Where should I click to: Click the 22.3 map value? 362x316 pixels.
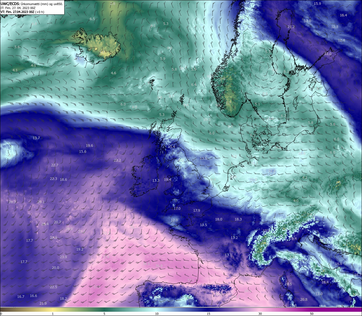pyautogui.click(x=53, y=179)
